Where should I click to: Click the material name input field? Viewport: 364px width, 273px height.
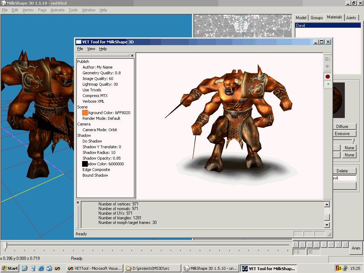pos(344,178)
